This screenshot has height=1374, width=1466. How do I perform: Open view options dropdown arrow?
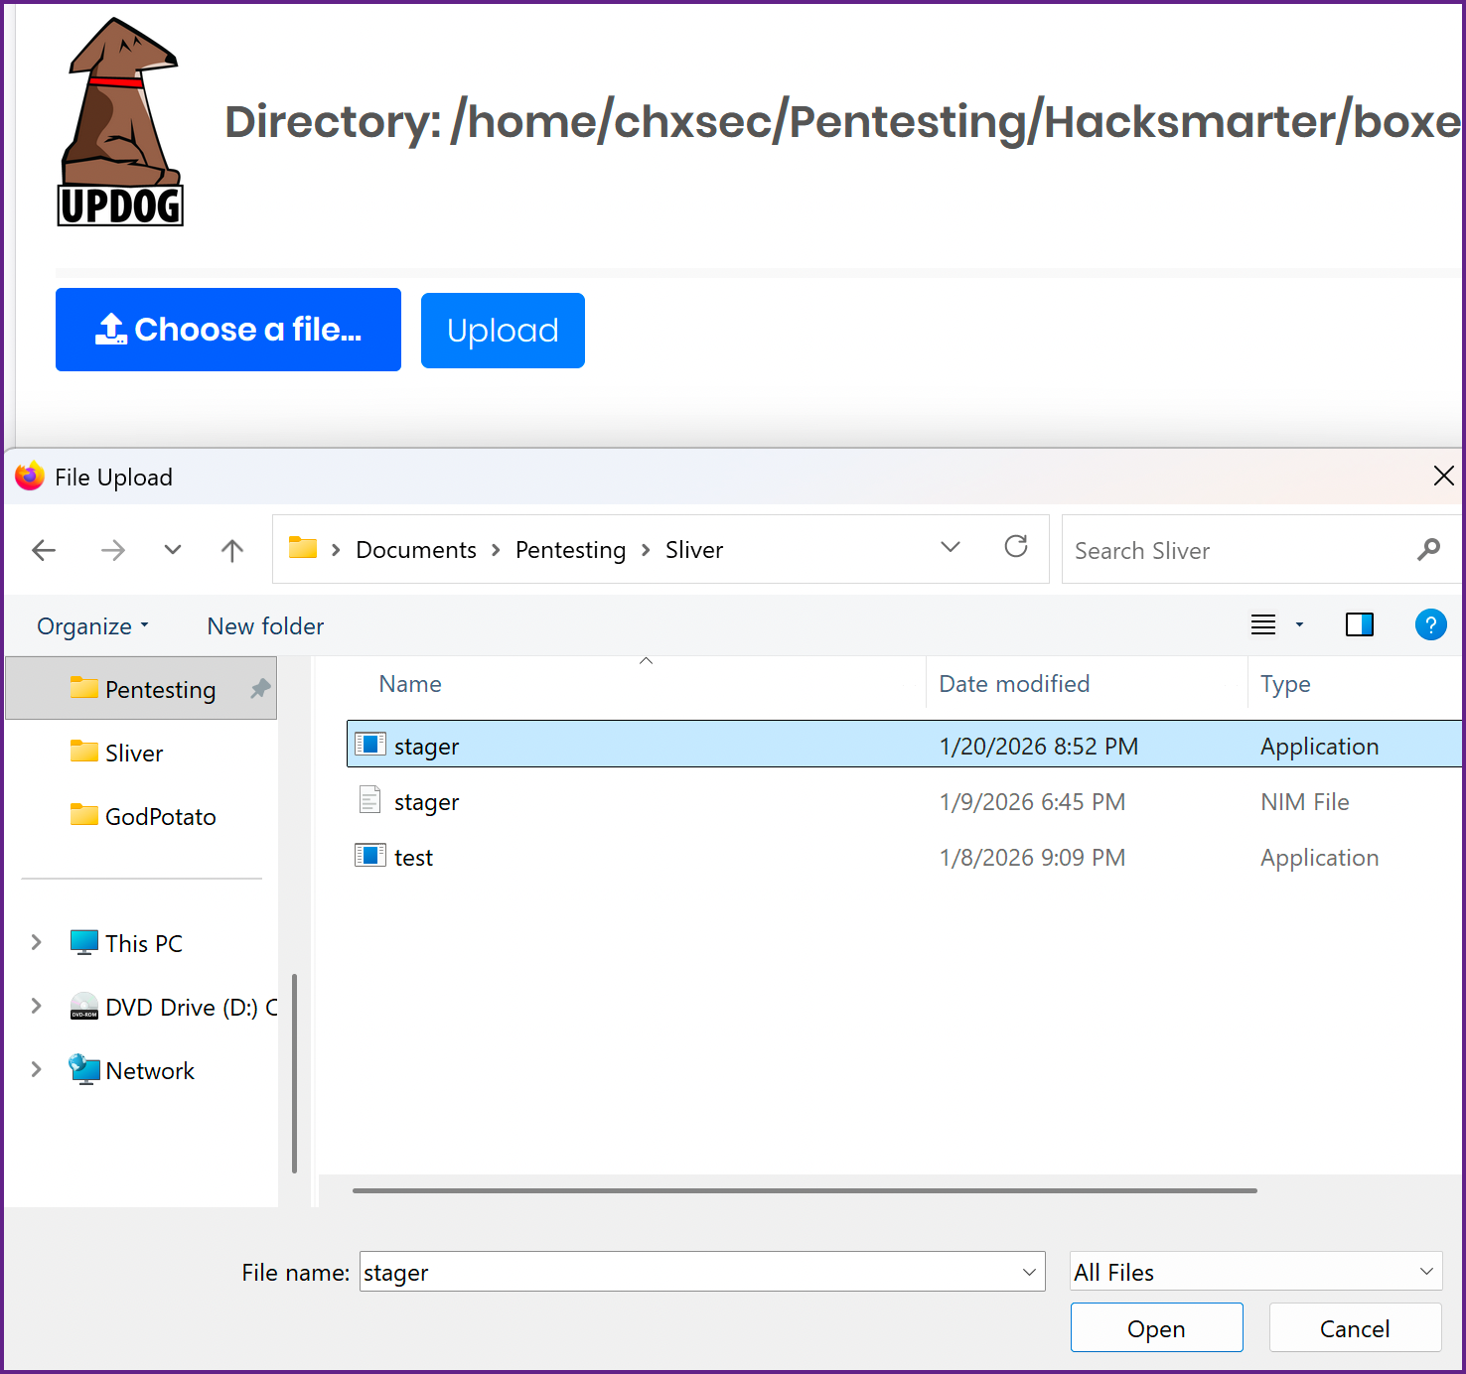1299,624
